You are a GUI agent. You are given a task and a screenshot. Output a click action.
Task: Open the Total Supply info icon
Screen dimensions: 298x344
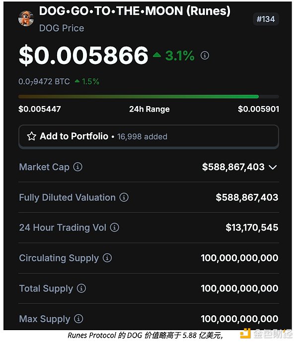coord(81,288)
